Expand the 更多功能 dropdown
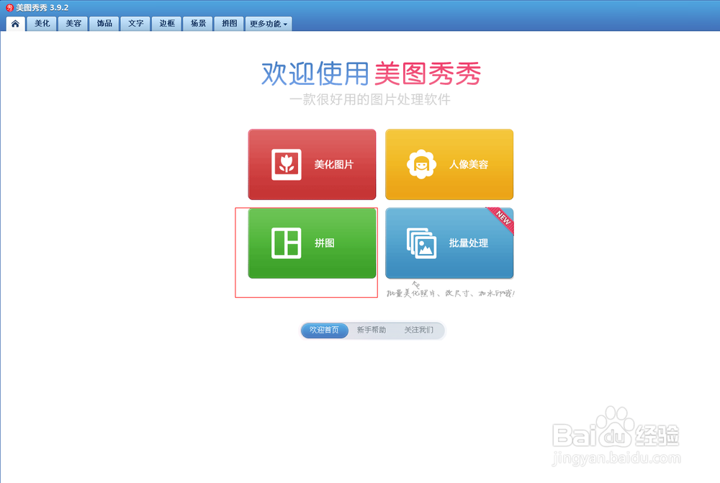The height and width of the screenshot is (483, 720). coord(269,24)
